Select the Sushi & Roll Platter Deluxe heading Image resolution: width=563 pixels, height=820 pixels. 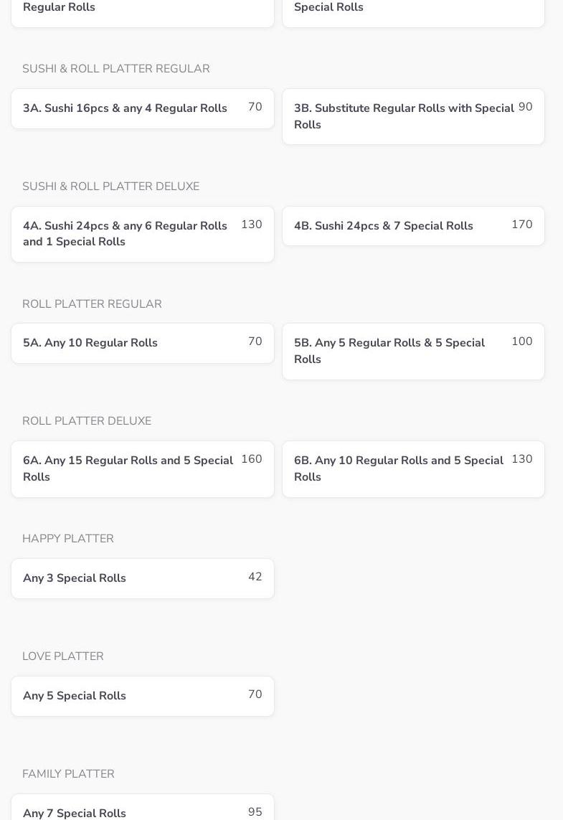coord(110,187)
